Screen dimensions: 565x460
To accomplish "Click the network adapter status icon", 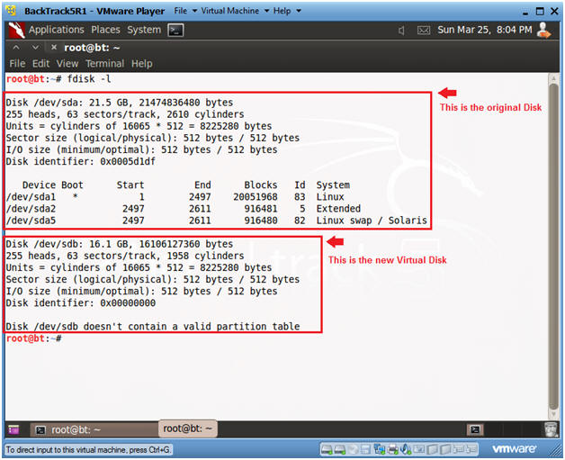I will pos(380,449).
